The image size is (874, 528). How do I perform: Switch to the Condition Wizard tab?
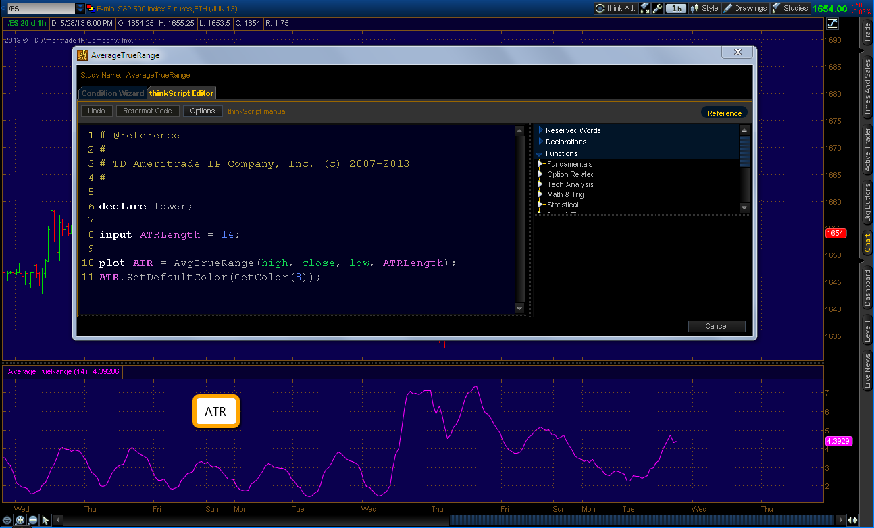click(x=113, y=93)
